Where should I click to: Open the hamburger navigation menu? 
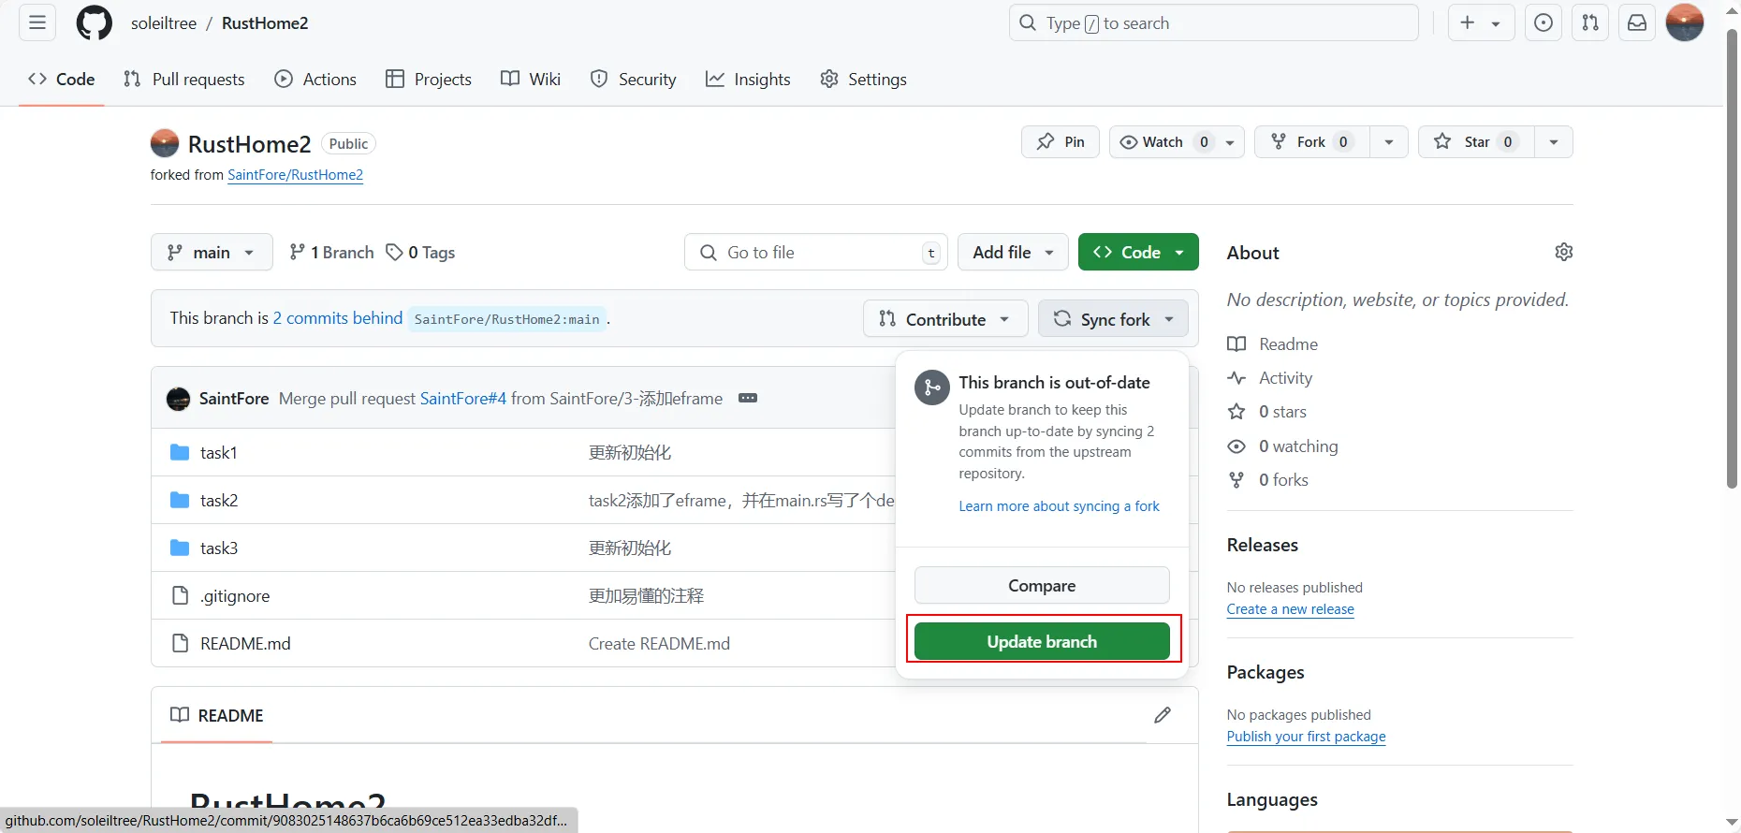tap(37, 23)
